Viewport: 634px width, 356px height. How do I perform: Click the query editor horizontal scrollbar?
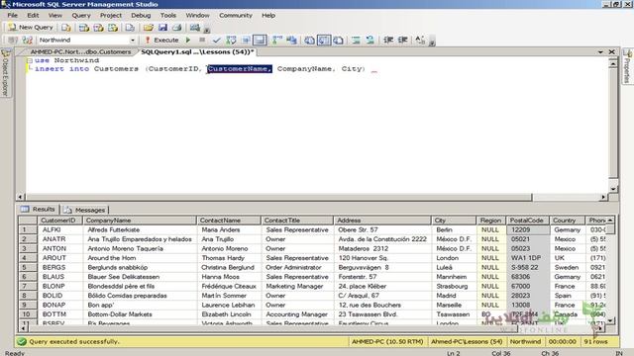279,197
